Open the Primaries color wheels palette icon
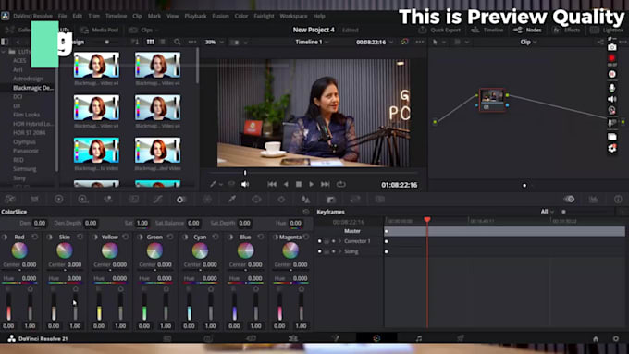This screenshot has height=354, width=629. click(58, 200)
